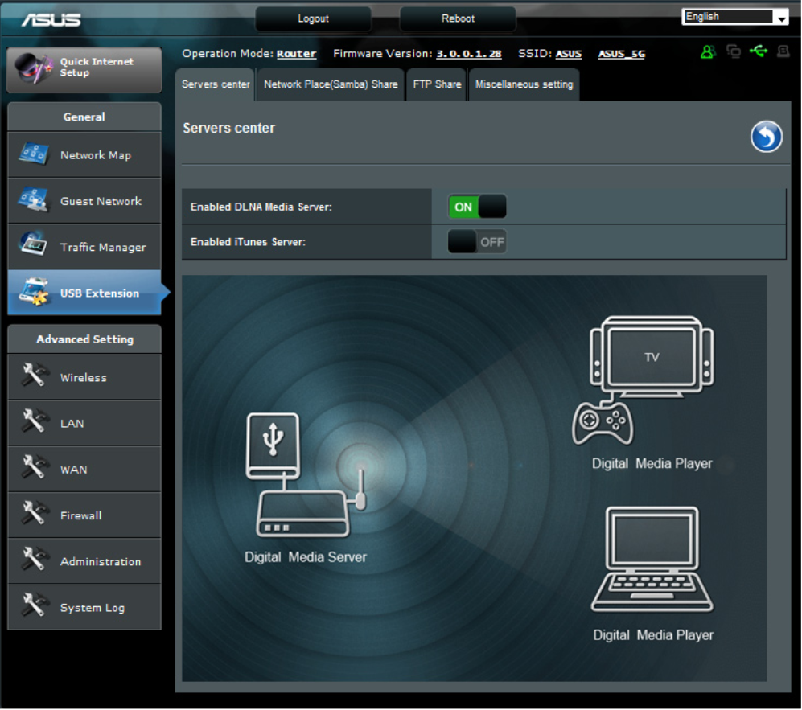This screenshot has height=710, width=802.
Task: Click the network clients status icon
Action: click(733, 52)
